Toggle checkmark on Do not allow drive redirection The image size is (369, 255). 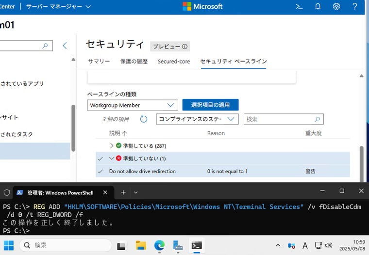click(x=100, y=171)
